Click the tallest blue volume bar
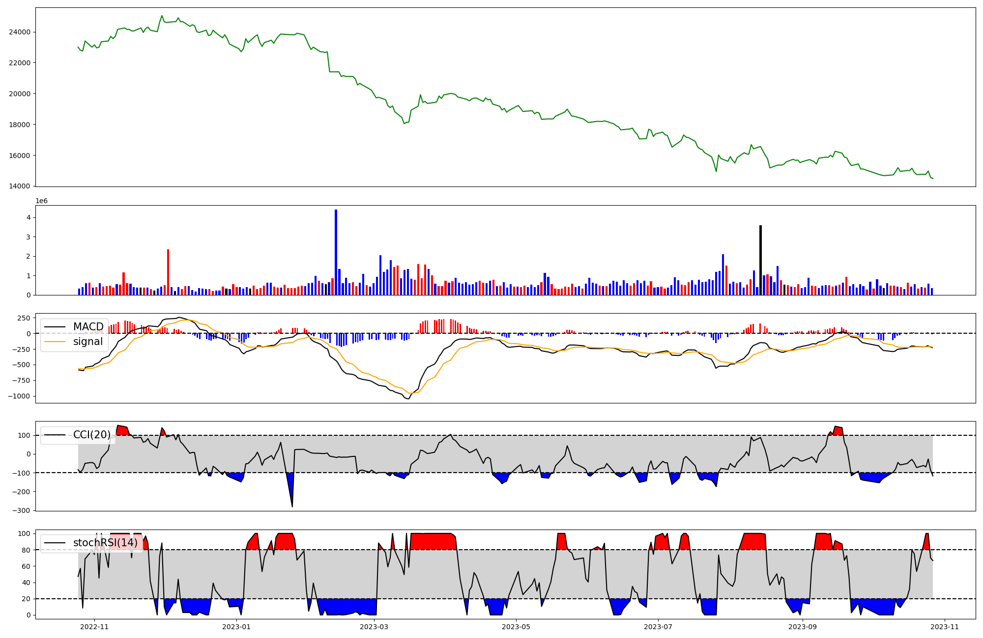The height and width of the screenshot is (638, 983). (x=336, y=253)
